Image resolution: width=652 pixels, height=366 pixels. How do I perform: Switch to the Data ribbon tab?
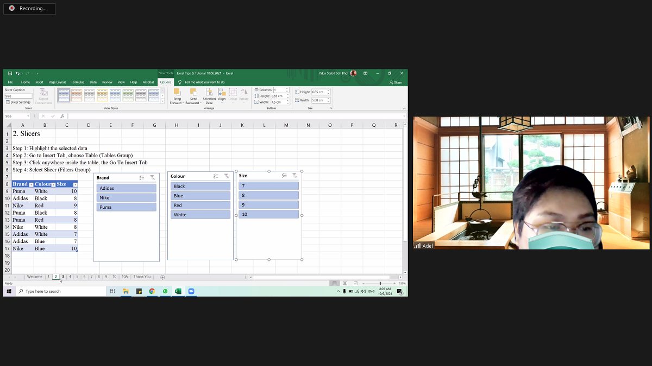tap(93, 82)
